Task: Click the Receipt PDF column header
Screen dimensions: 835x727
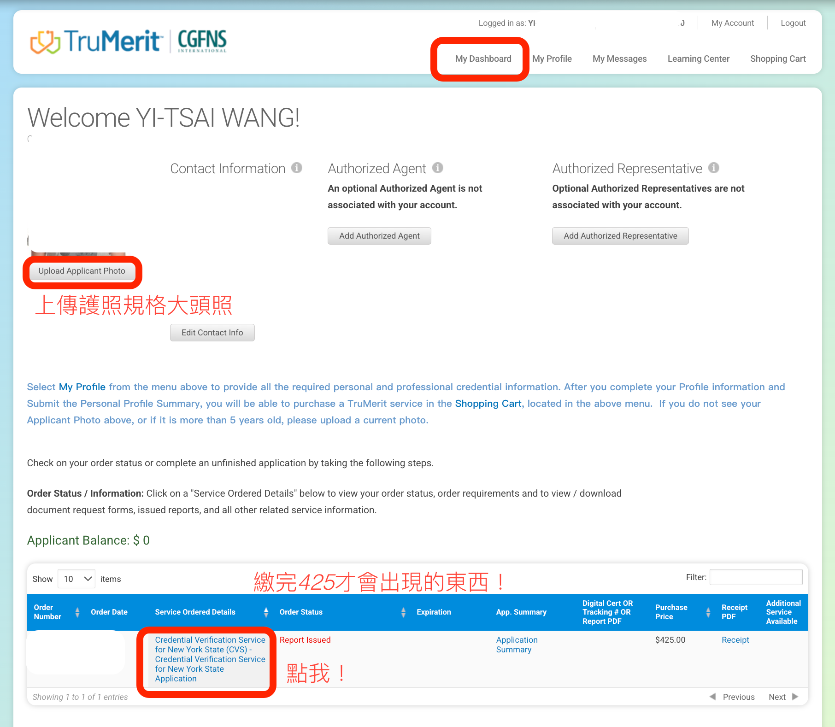Action: [x=734, y=612]
